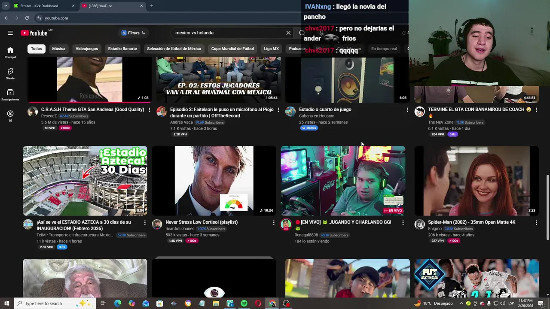Select the Música filter chip
This screenshot has height=309, width=550.
(59, 48)
